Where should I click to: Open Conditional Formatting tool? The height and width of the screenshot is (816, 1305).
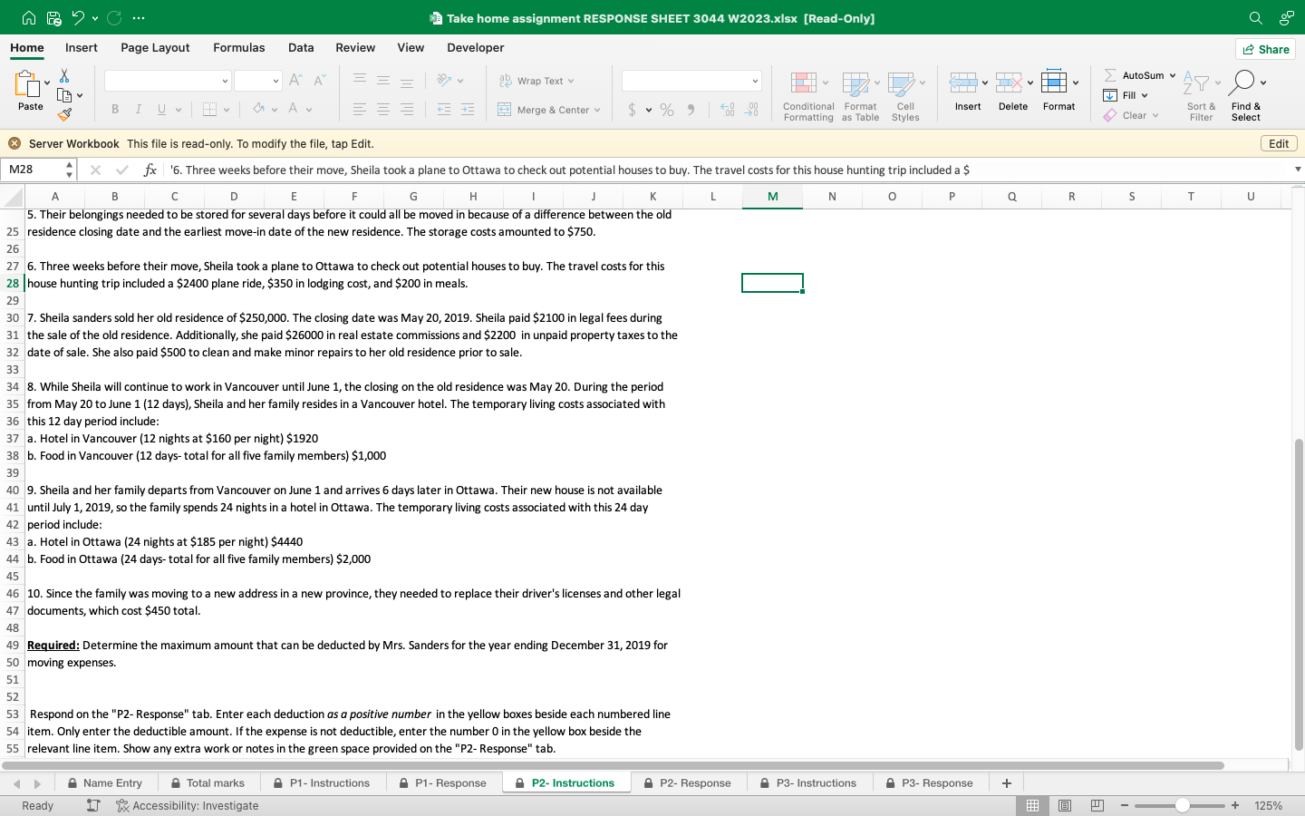pos(804,84)
